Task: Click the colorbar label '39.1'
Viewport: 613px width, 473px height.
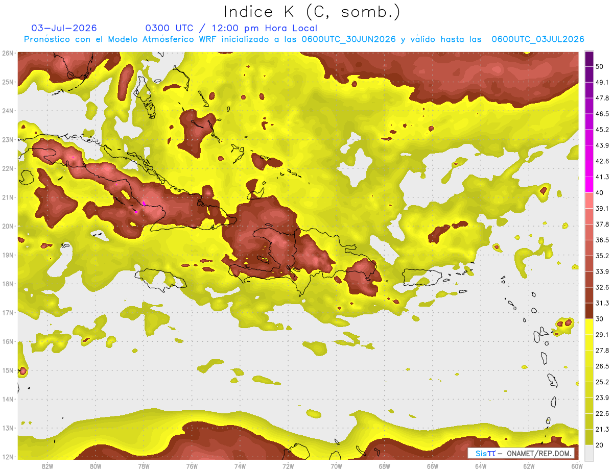Action: (603, 208)
